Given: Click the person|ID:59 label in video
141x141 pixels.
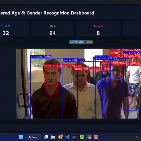Looking at the screenshot, I should (x=41, y=57).
